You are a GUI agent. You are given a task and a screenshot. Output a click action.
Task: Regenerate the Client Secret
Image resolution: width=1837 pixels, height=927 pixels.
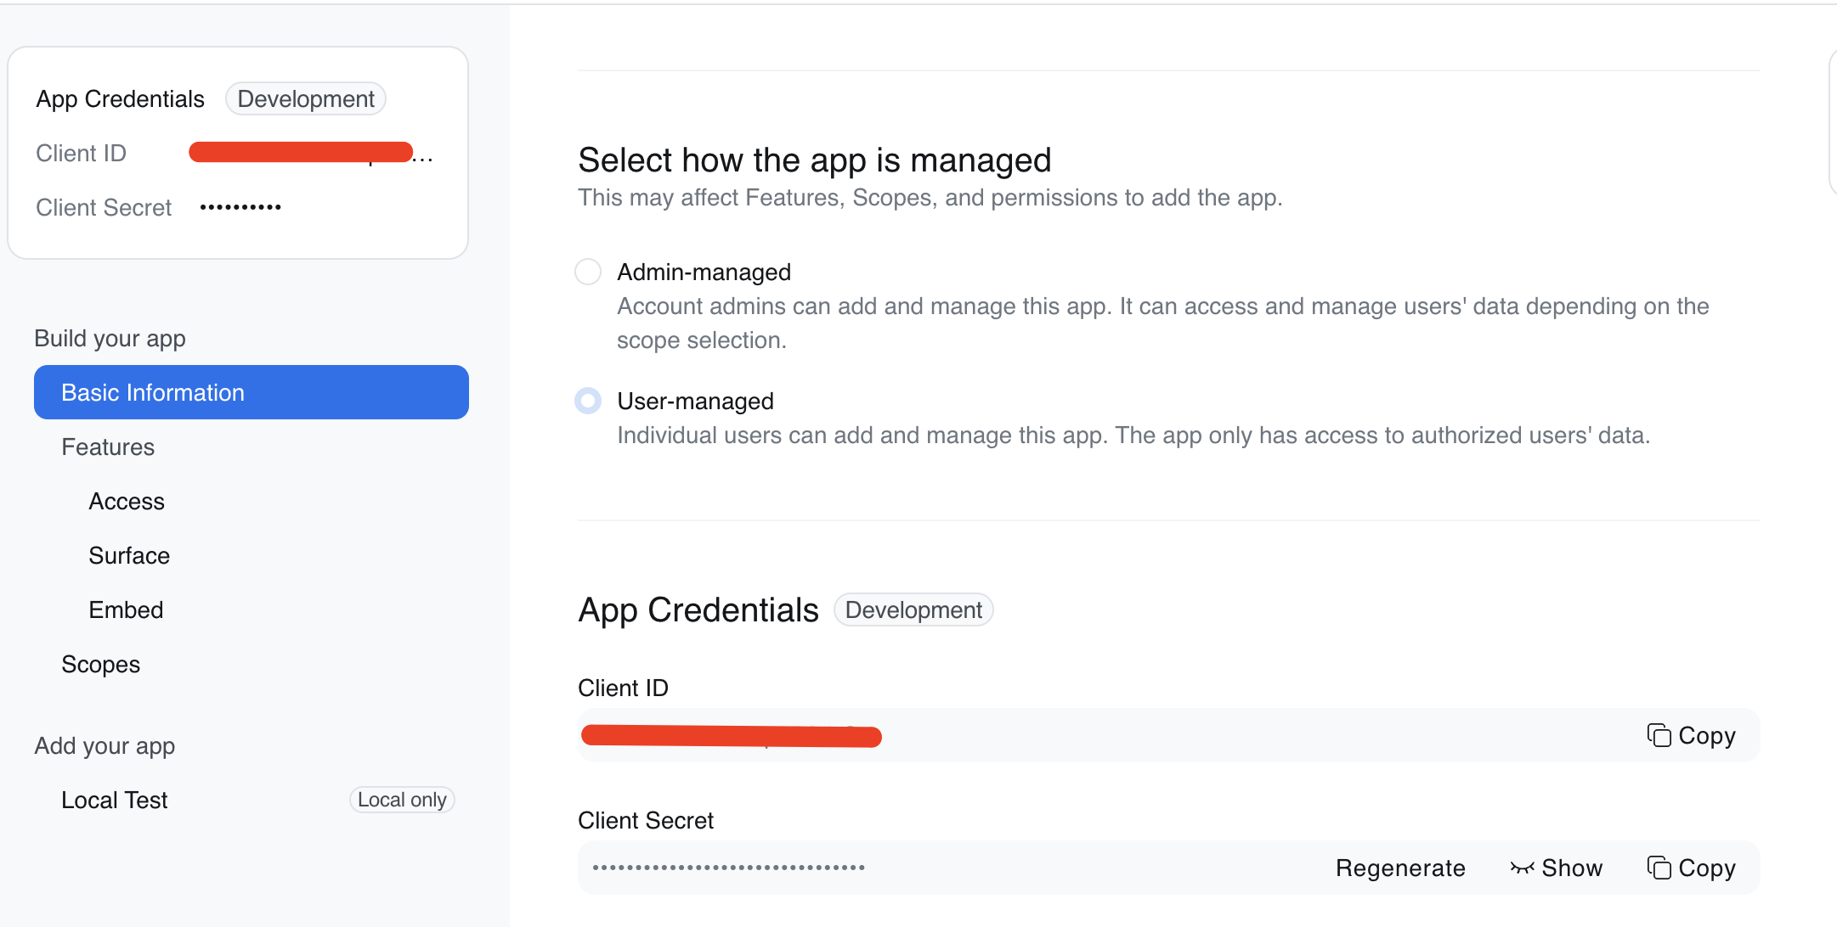[1400, 868]
